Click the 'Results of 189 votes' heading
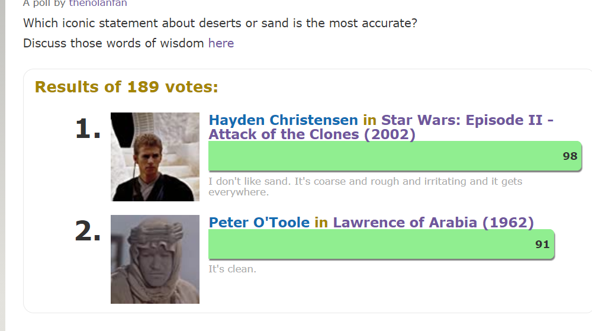 127,87
